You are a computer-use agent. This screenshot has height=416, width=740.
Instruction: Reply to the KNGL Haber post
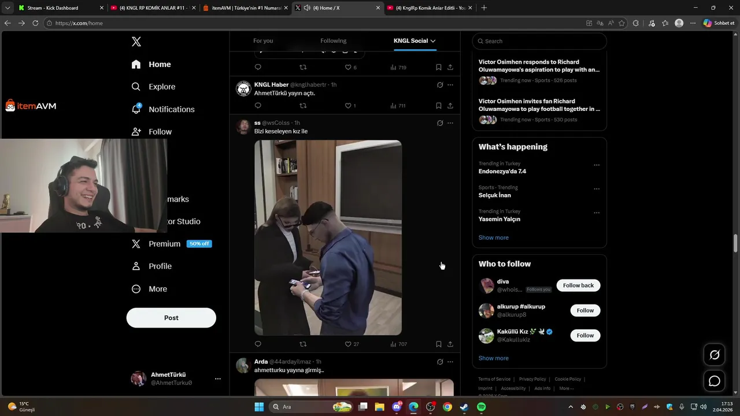click(258, 106)
